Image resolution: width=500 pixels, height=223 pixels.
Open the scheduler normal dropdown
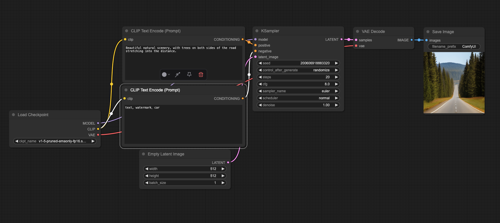pyautogui.click(x=298, y=98)
